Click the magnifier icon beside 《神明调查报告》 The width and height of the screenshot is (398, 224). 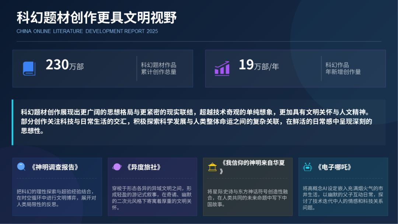(21, 167)
